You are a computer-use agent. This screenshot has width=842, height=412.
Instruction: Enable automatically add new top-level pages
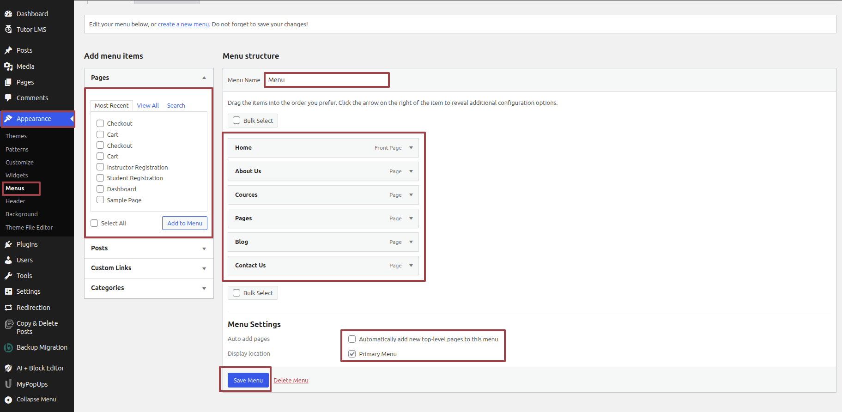[x=352, y=339]
